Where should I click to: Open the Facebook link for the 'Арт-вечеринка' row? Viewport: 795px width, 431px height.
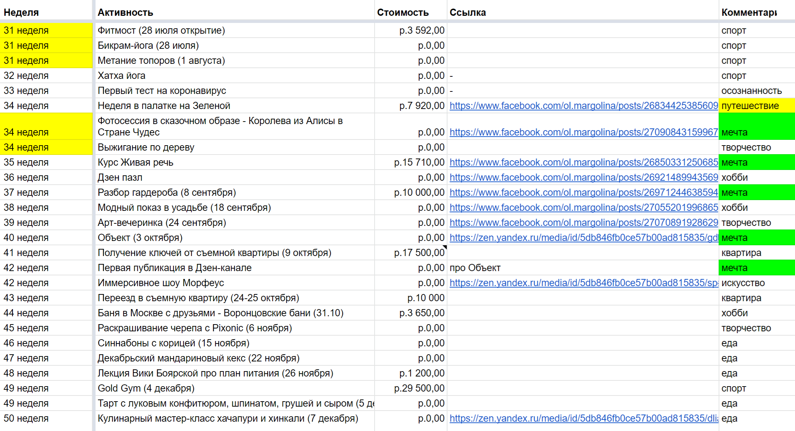pyautogui.click(x=584, y=223)
